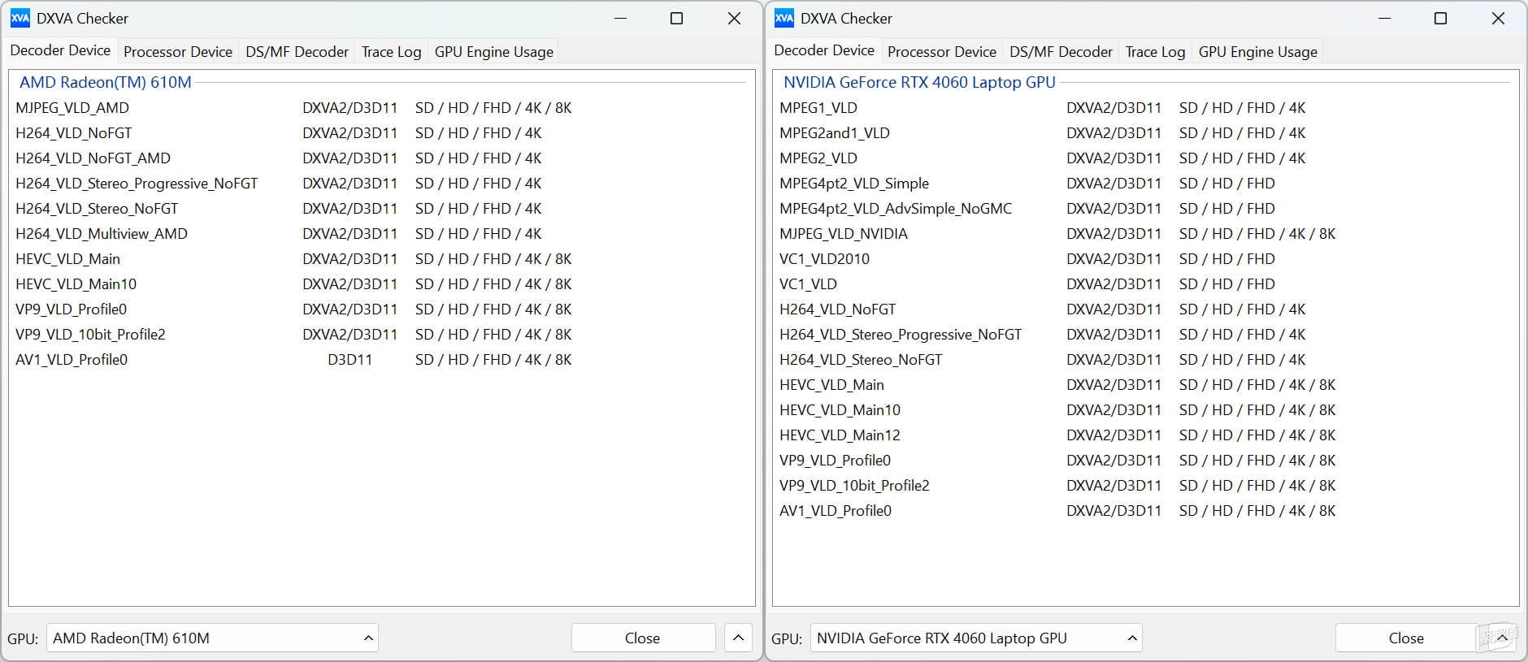This screenshot has width=1528, height=662.
Task: Click the DXVA Checker icon in left window title
Action: pos(20,18)
